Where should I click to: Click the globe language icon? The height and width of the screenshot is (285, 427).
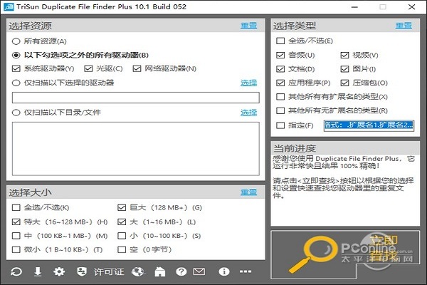pyautogui.click(x=138, y=271)
